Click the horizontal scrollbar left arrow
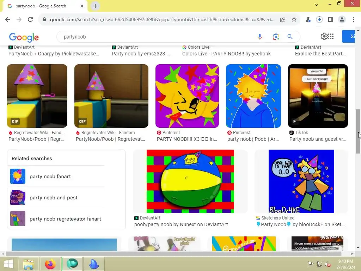 [3, 254]
